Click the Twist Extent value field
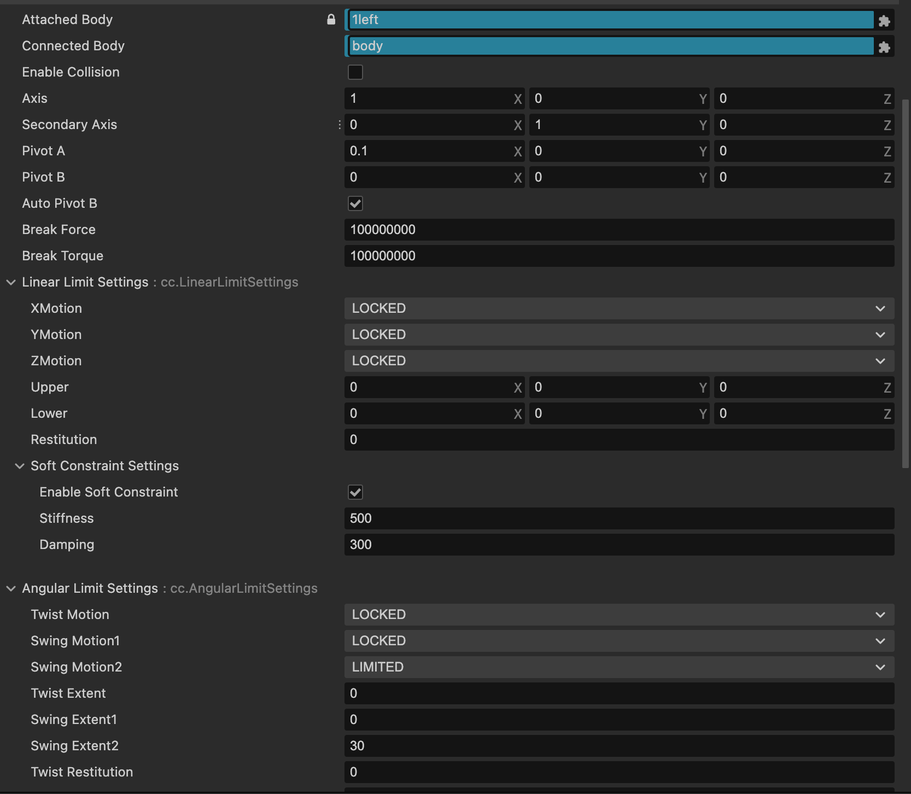Screen dimensions: 911x794 [620, 693]
